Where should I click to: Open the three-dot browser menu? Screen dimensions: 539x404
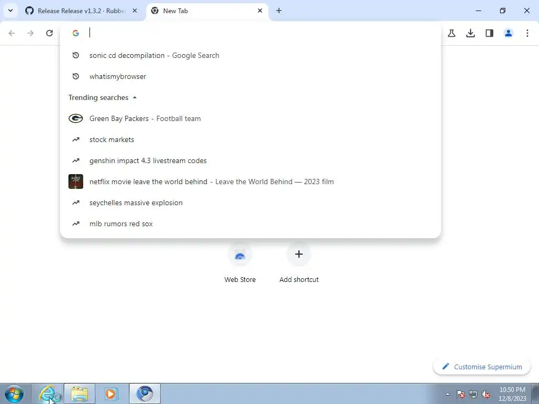point(527,33)
